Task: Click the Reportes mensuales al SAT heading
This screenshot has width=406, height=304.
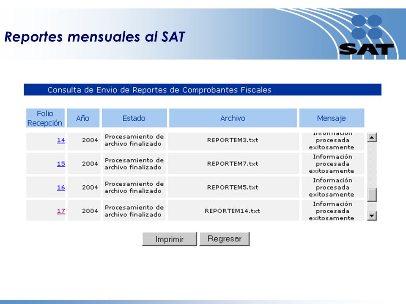Action: (95, 37)
